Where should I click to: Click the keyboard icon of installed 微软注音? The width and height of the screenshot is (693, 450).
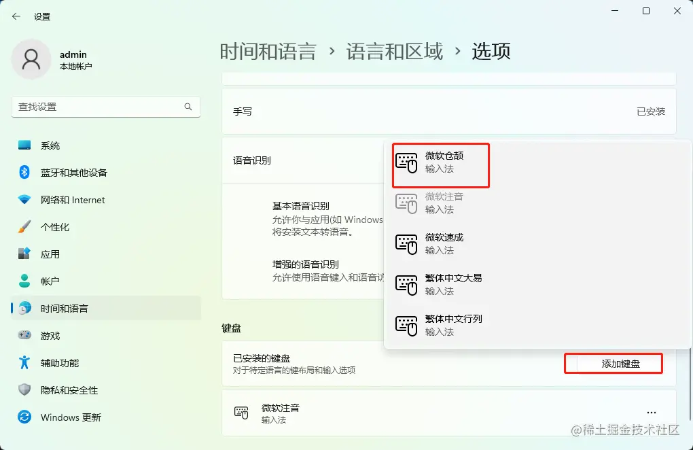241,413
